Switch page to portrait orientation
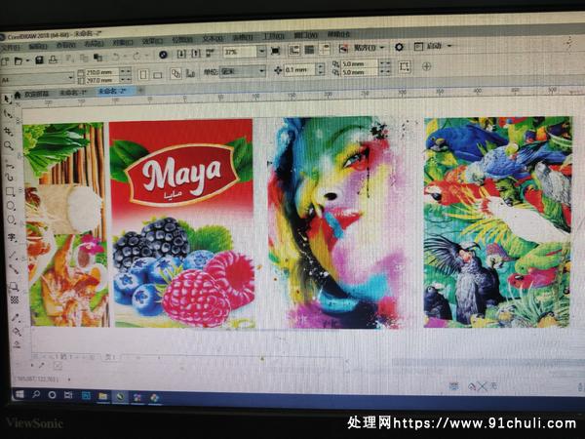This screenshot has height=439, width=585. click(x=143, y=73)
